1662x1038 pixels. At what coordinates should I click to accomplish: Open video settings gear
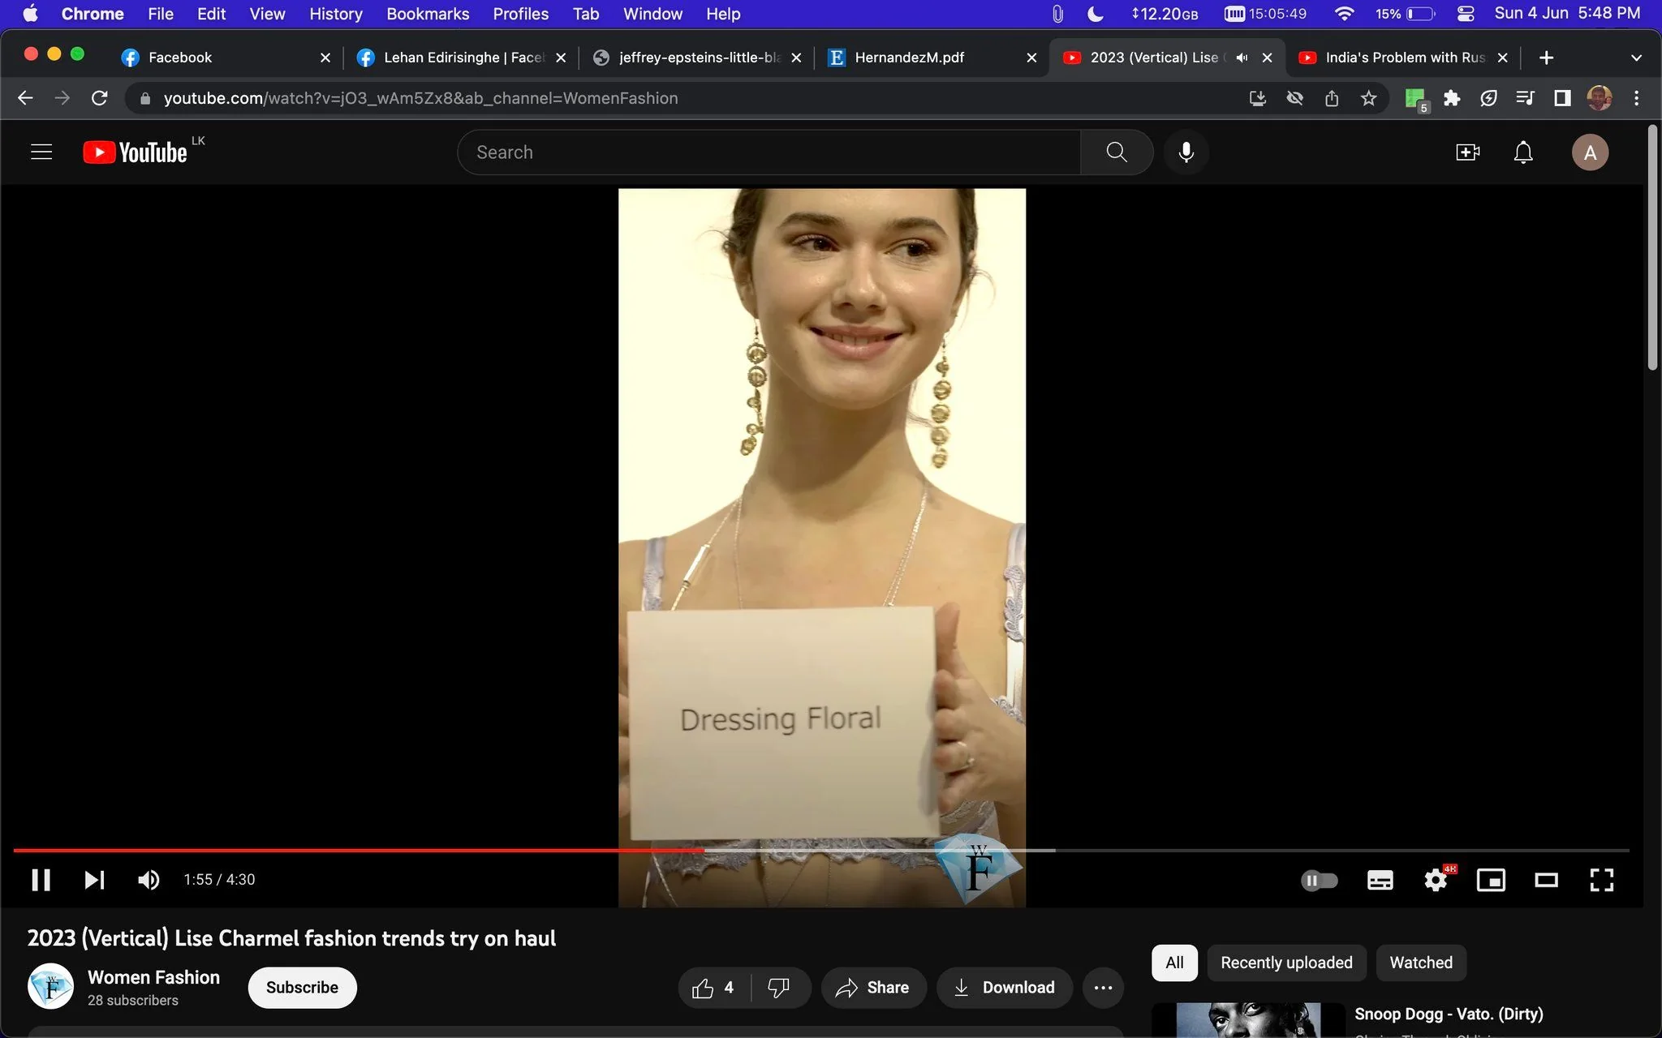tap(1436, 881)
